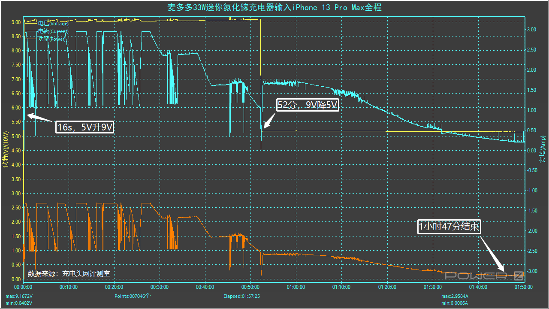The image size is (549, 309).
Task: Click the -2.00 amp axis tick
Action: (x=532, y=231)
